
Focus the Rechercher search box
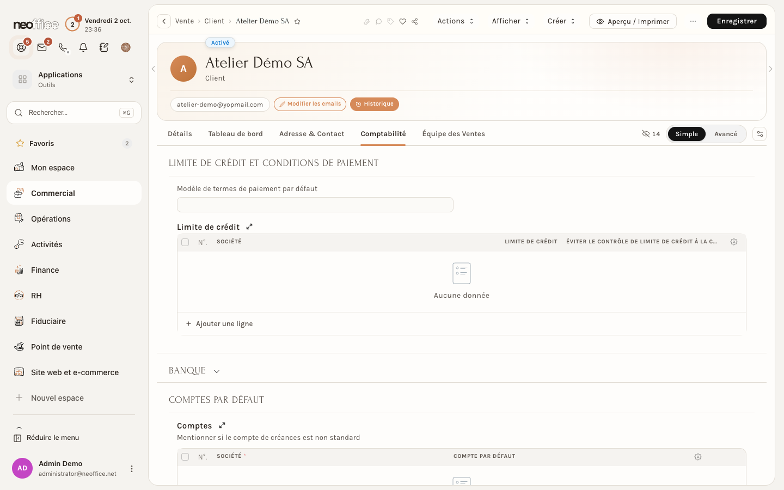tap(74, 113)
